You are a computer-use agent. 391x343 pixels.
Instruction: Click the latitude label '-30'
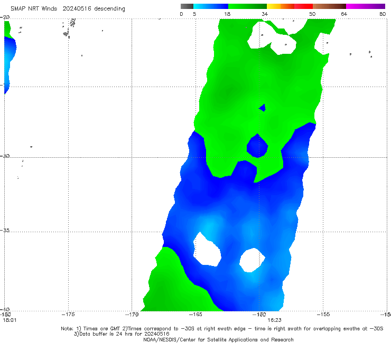click(x=5, y=156)
